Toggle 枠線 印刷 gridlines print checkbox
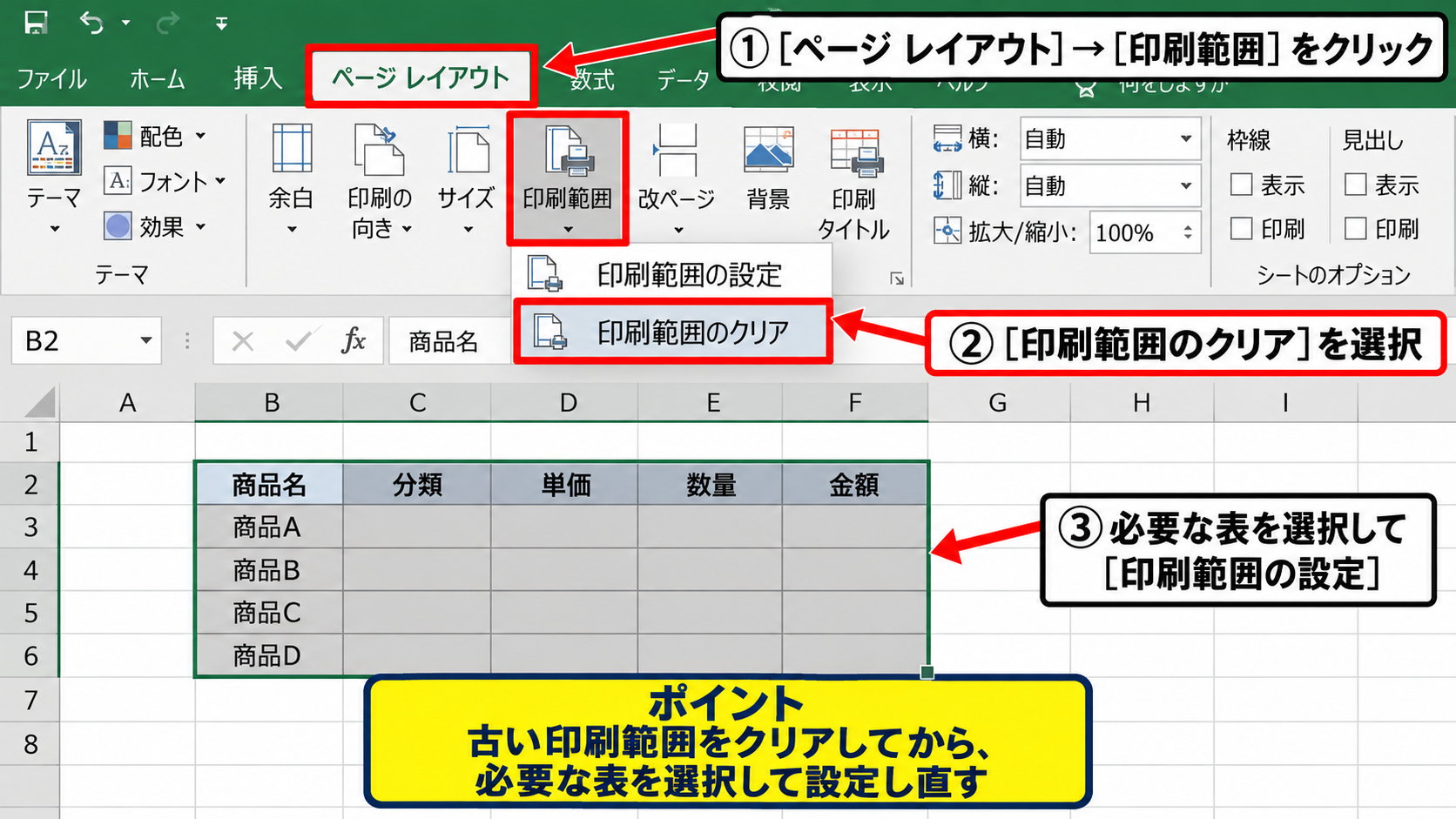1456x819 pixels. [1241, 229]
